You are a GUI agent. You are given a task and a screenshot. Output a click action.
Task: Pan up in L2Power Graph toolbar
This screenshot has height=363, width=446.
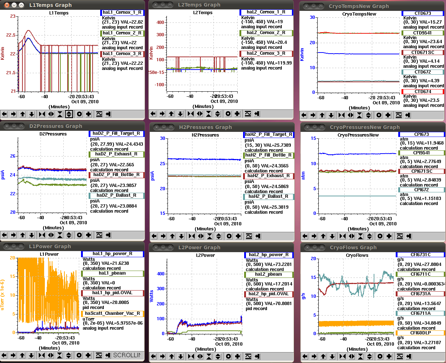click(x=172, y=356)
